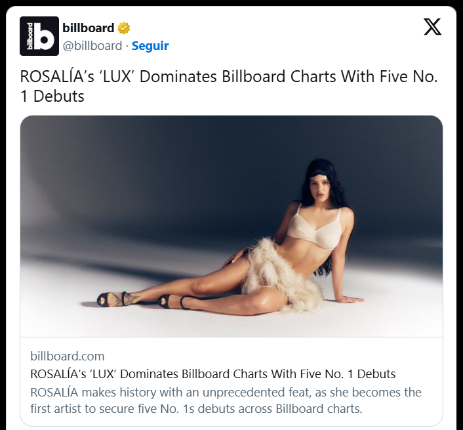Click the feather skirt in the photo
Viewport: 463px width, 430px height.
[x=279, y=276]
